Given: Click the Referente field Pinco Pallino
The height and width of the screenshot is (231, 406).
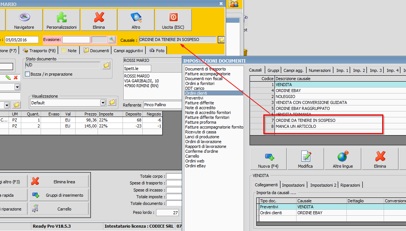Looking at the screenshot, I should tap(163, 105).
